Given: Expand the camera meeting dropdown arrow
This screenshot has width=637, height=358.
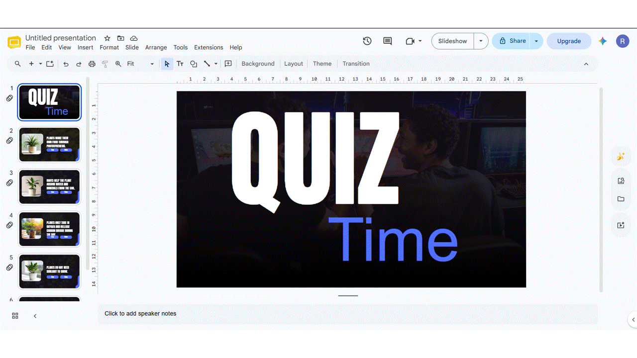Looking at the screenshot, I should point(420,41).
